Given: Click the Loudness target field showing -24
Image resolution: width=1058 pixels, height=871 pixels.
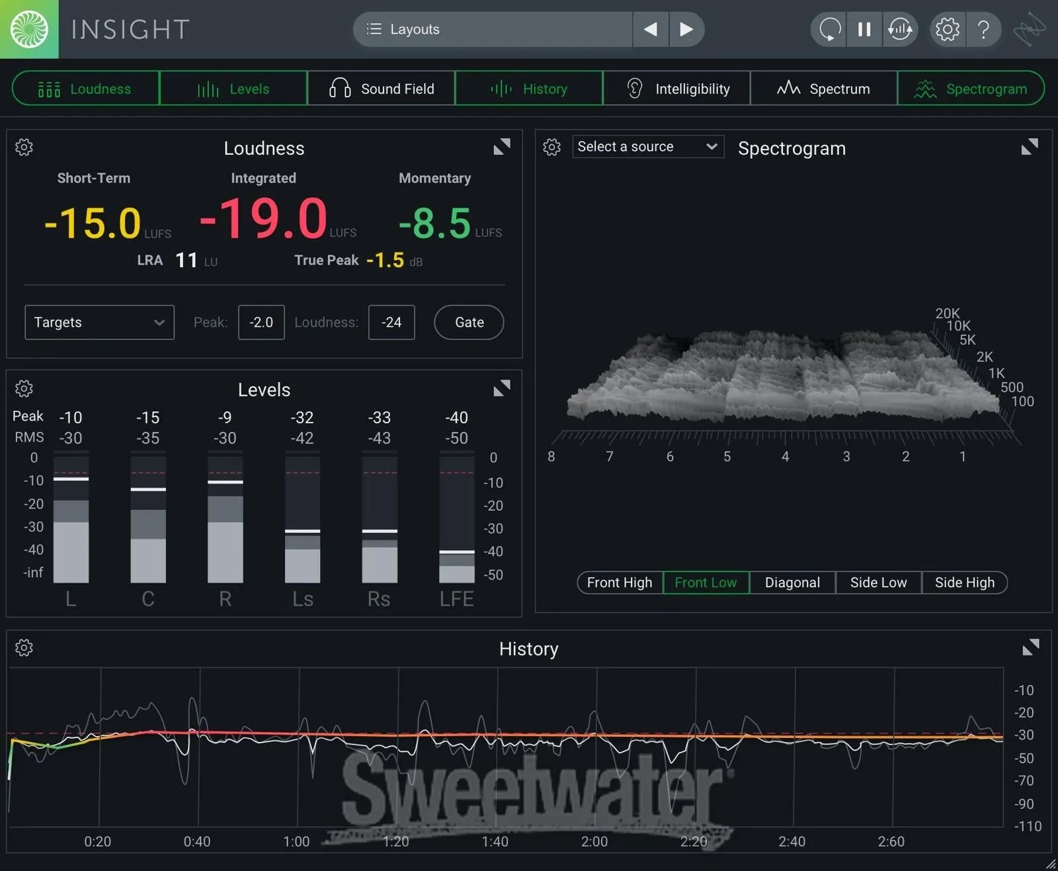Looking at the screenshot, I should tap(391, 322).
